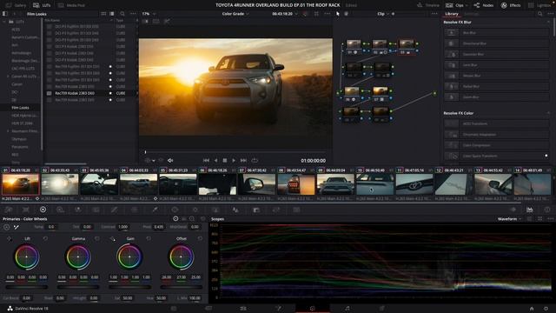
Task: Play the clip forward
Action: pyautogui.click(x=234, y=160)
